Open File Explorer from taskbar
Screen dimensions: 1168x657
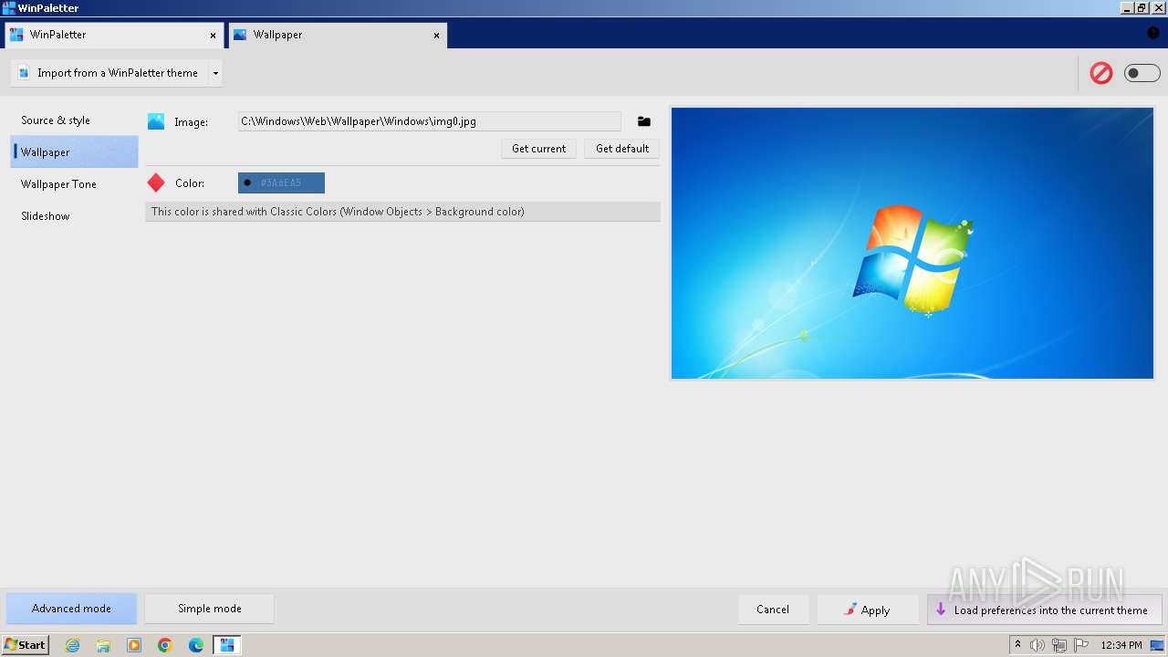[x=103, y=645]
